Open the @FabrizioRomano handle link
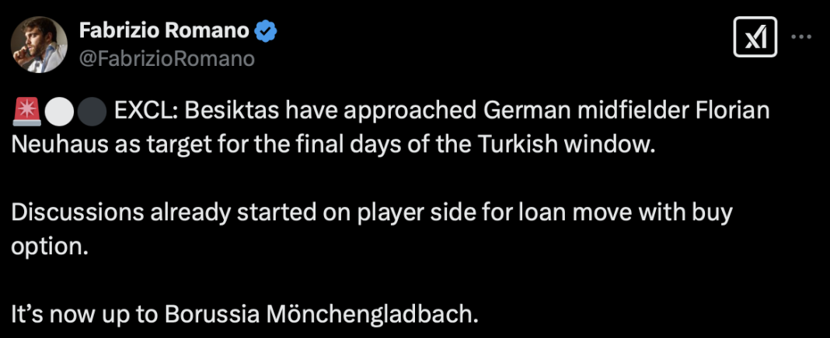 coord(167,59)
